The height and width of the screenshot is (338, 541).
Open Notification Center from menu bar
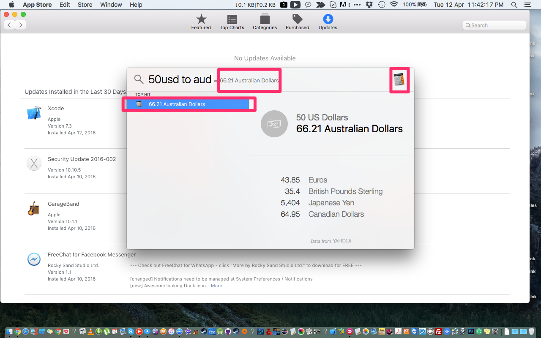point(527,5)
